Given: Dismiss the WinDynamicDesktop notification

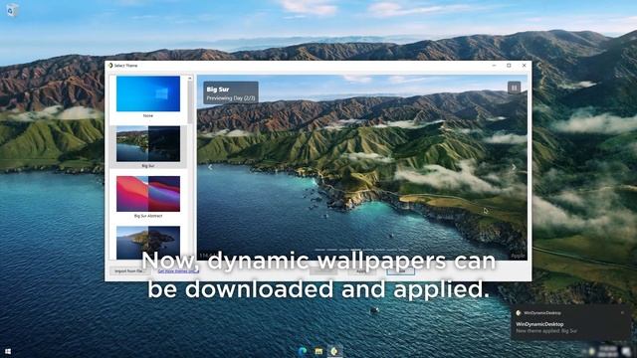Looking at the screenshot, I should tap(622, 312).
